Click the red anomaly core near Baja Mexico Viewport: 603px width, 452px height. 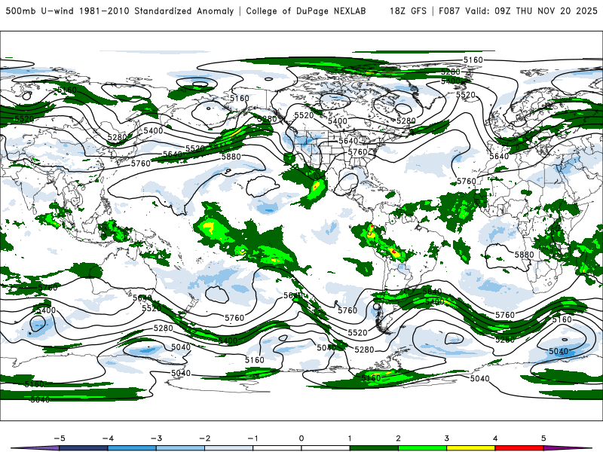tap(316, 187)
